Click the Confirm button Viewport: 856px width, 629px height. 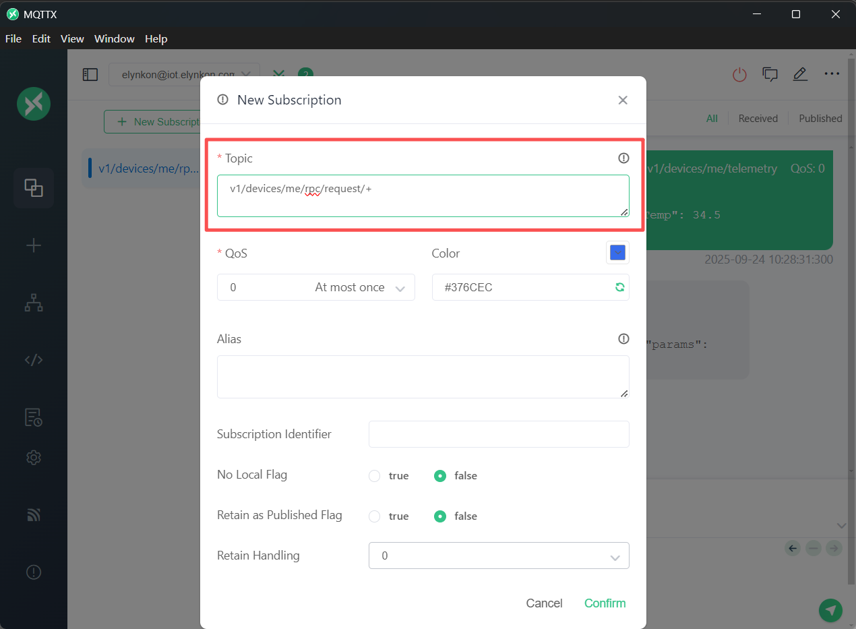click(605, 603)
